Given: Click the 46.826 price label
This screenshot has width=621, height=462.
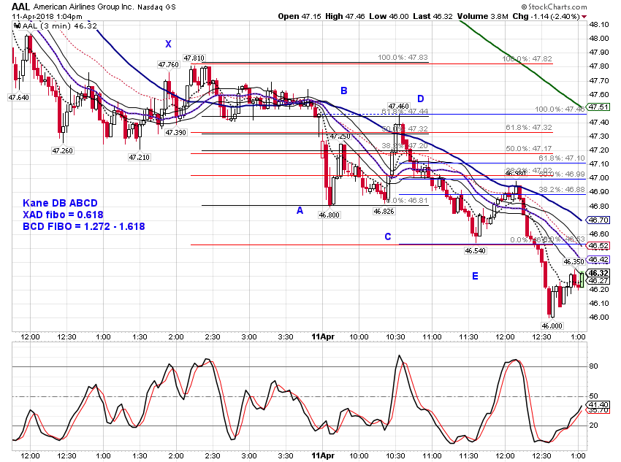Looking at the screenshot, I should click(384, 212).
